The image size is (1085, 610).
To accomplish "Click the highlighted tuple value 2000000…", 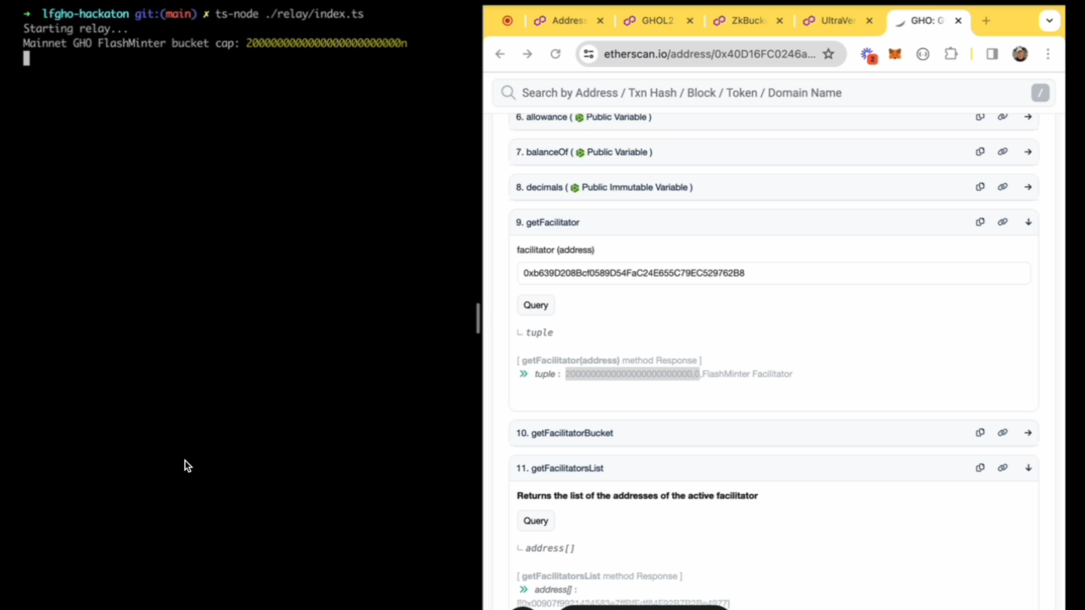I will point(632,374).
